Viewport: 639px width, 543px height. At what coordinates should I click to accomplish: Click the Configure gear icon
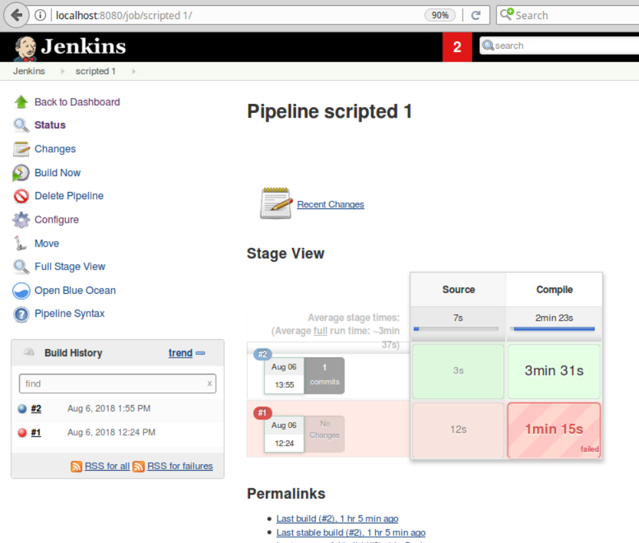click(21, 220)
